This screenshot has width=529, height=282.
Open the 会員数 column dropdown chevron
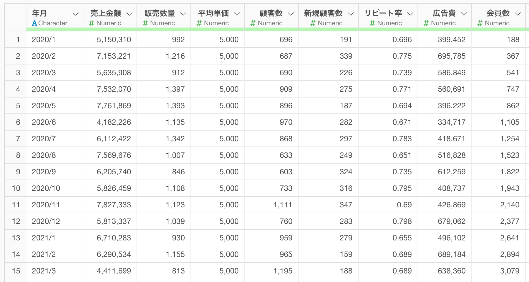pos(518,14)
